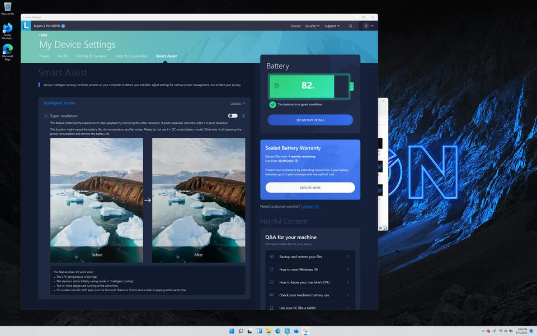Open the Device menu item
537x336 pixels.
click(296, 26)
